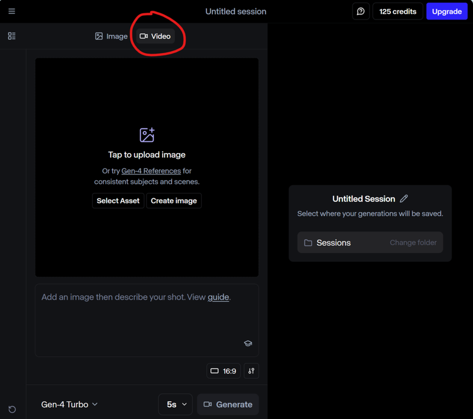
Task: Open the feedback chat icon
Action: point(361,11)
